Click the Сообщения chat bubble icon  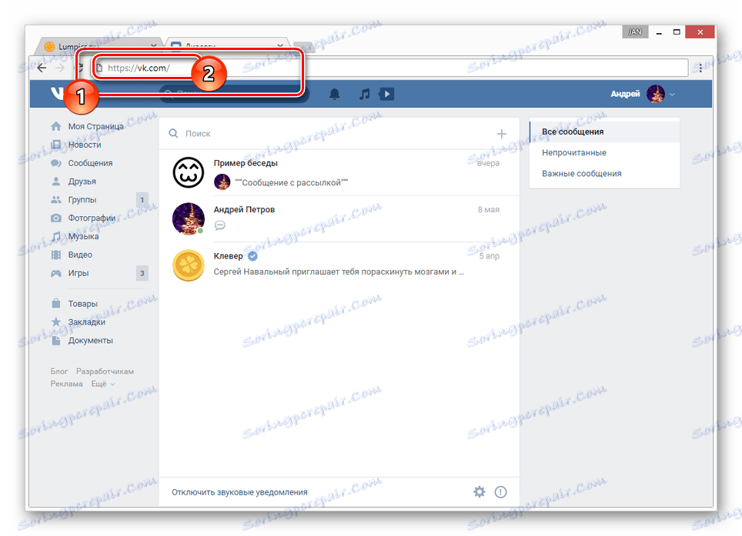pyautogui.click(x=56, y=163)
